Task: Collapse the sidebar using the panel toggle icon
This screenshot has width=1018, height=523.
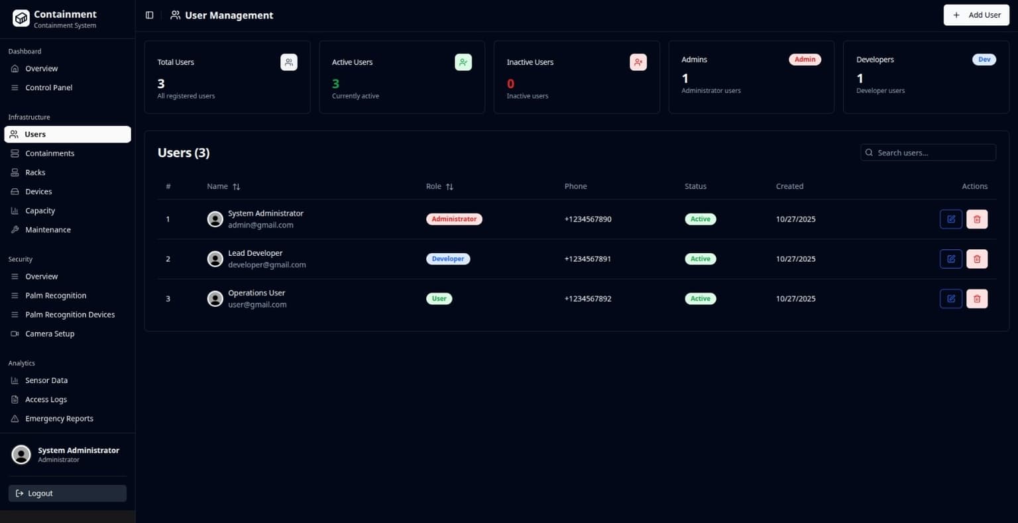Action: 148,15
